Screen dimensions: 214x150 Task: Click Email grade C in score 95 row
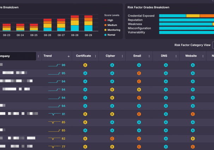(139, 73)
